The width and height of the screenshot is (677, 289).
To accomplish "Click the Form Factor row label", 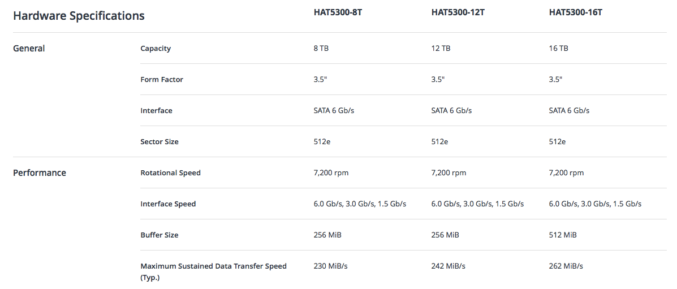I will coord(162,80).
